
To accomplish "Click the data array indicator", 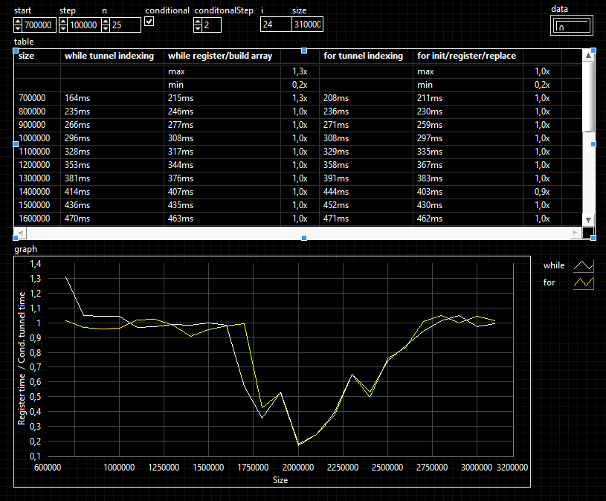I will (x=572, y=26).
